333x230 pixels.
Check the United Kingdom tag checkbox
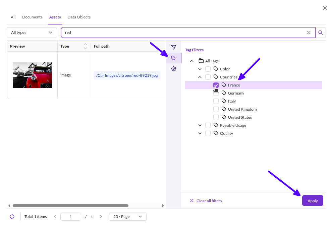click(x=216, y=109)
